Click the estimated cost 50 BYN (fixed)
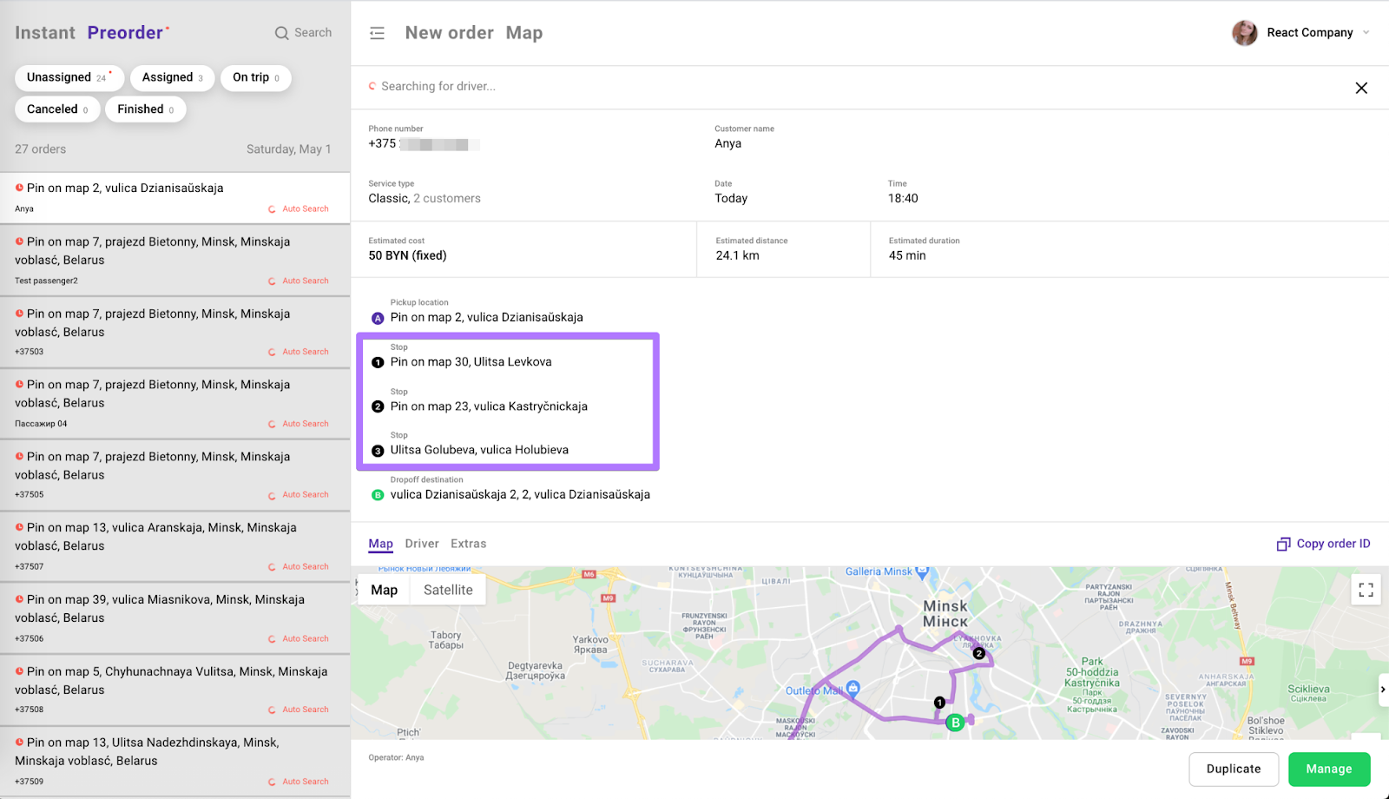The height and width of the screenshot is (799, 1389). [x=407, y=256]
